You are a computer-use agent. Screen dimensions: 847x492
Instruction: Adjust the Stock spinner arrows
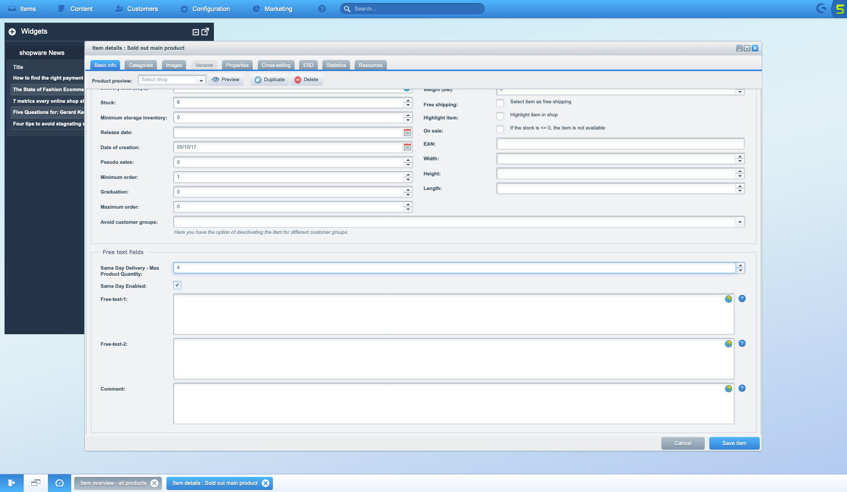click(408, 102)
